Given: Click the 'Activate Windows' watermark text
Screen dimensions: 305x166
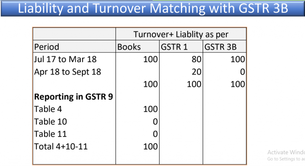Looking at the screenshot, I should point(286,152).
